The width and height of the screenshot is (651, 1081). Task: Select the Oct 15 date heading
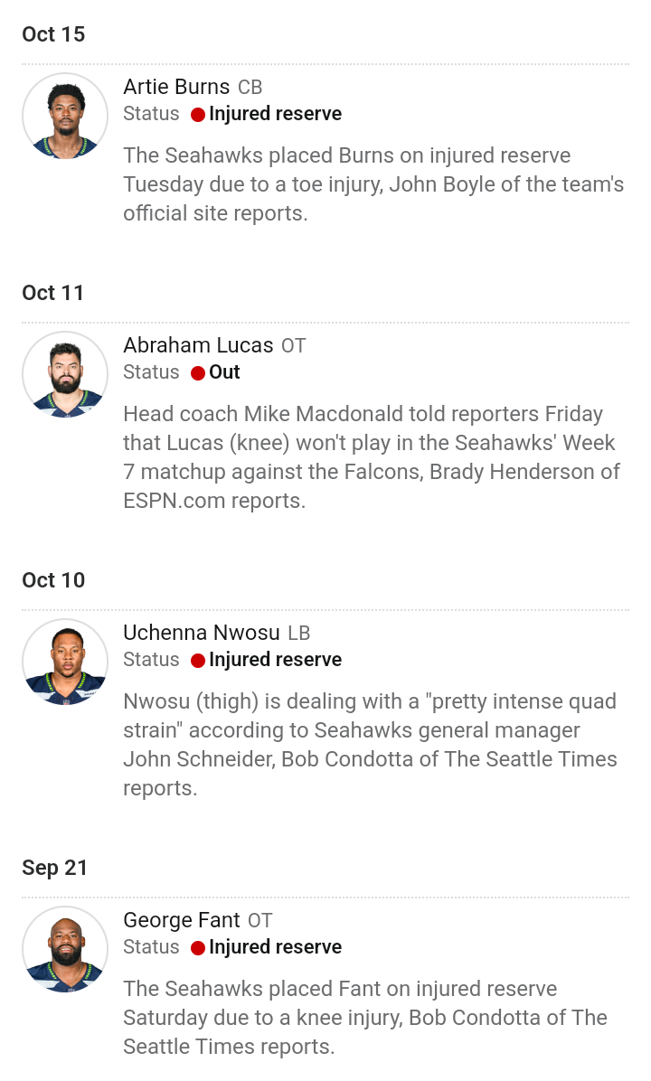(53, 34)
